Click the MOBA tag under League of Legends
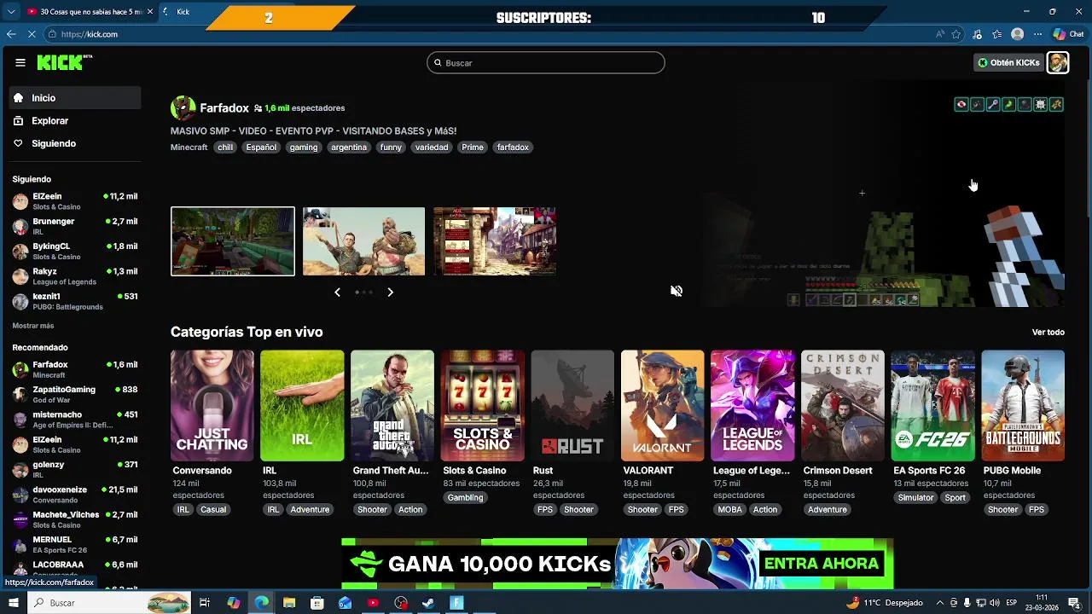 [x=729, y=510]
